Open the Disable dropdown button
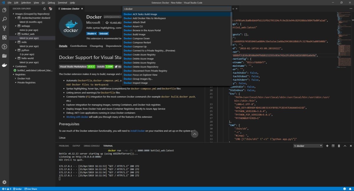Viewport: 354px width, 191px height. coord(91,33)
